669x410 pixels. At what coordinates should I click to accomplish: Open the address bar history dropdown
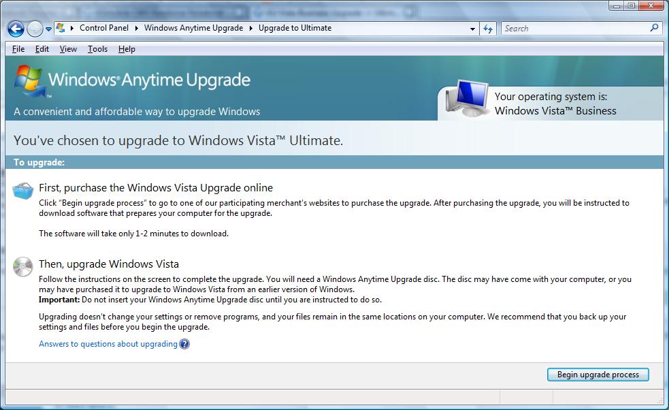click(x=472, y=29)
